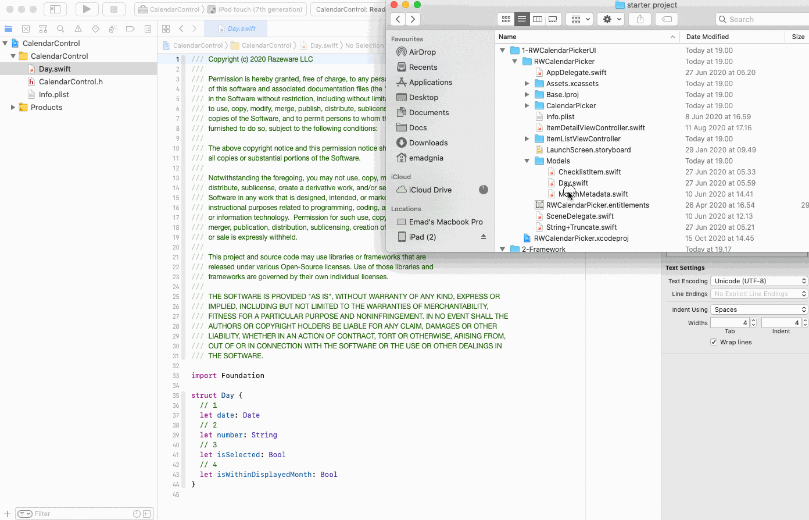Collapse the Models folder in Finder
Image resolution: width=809 pixels, height=520 pixels.
pyautogui.click(x=527, y=161)
